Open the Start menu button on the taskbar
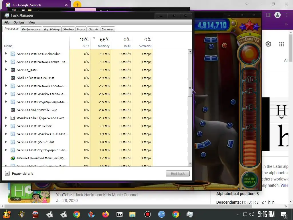Screen dimensions: 293x220 7,214
